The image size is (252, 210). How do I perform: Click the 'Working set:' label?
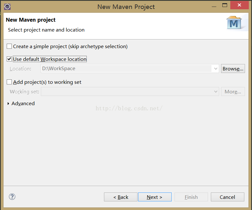coord(25,92)
